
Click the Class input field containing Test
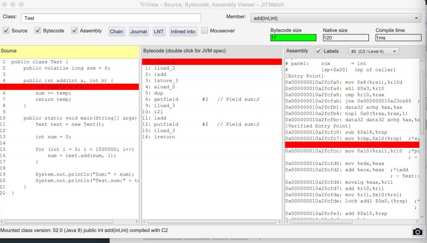coord(111,18)
